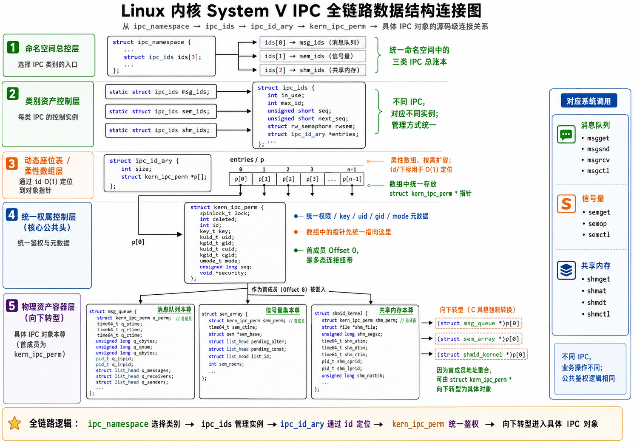This screenshot has height=448, width=634.
Task: Click the blue number 4 badge
Action: click(11, 214)
